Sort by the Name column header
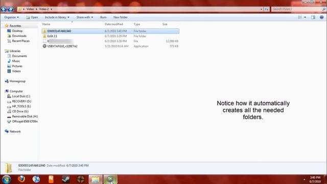 coord(73,24)
